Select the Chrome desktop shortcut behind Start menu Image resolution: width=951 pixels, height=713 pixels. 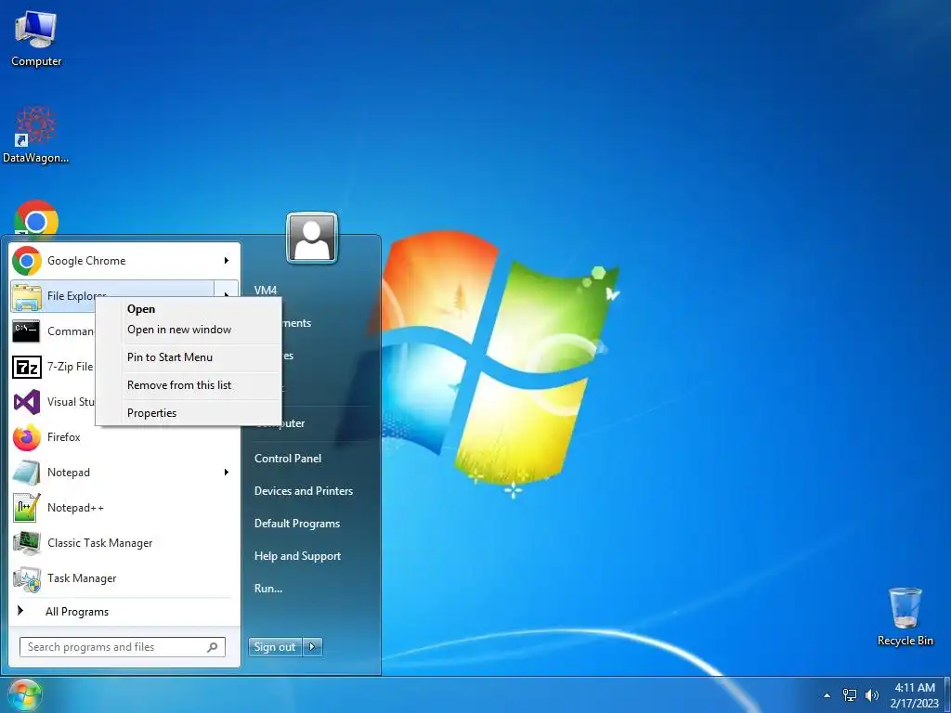(36, 218)
